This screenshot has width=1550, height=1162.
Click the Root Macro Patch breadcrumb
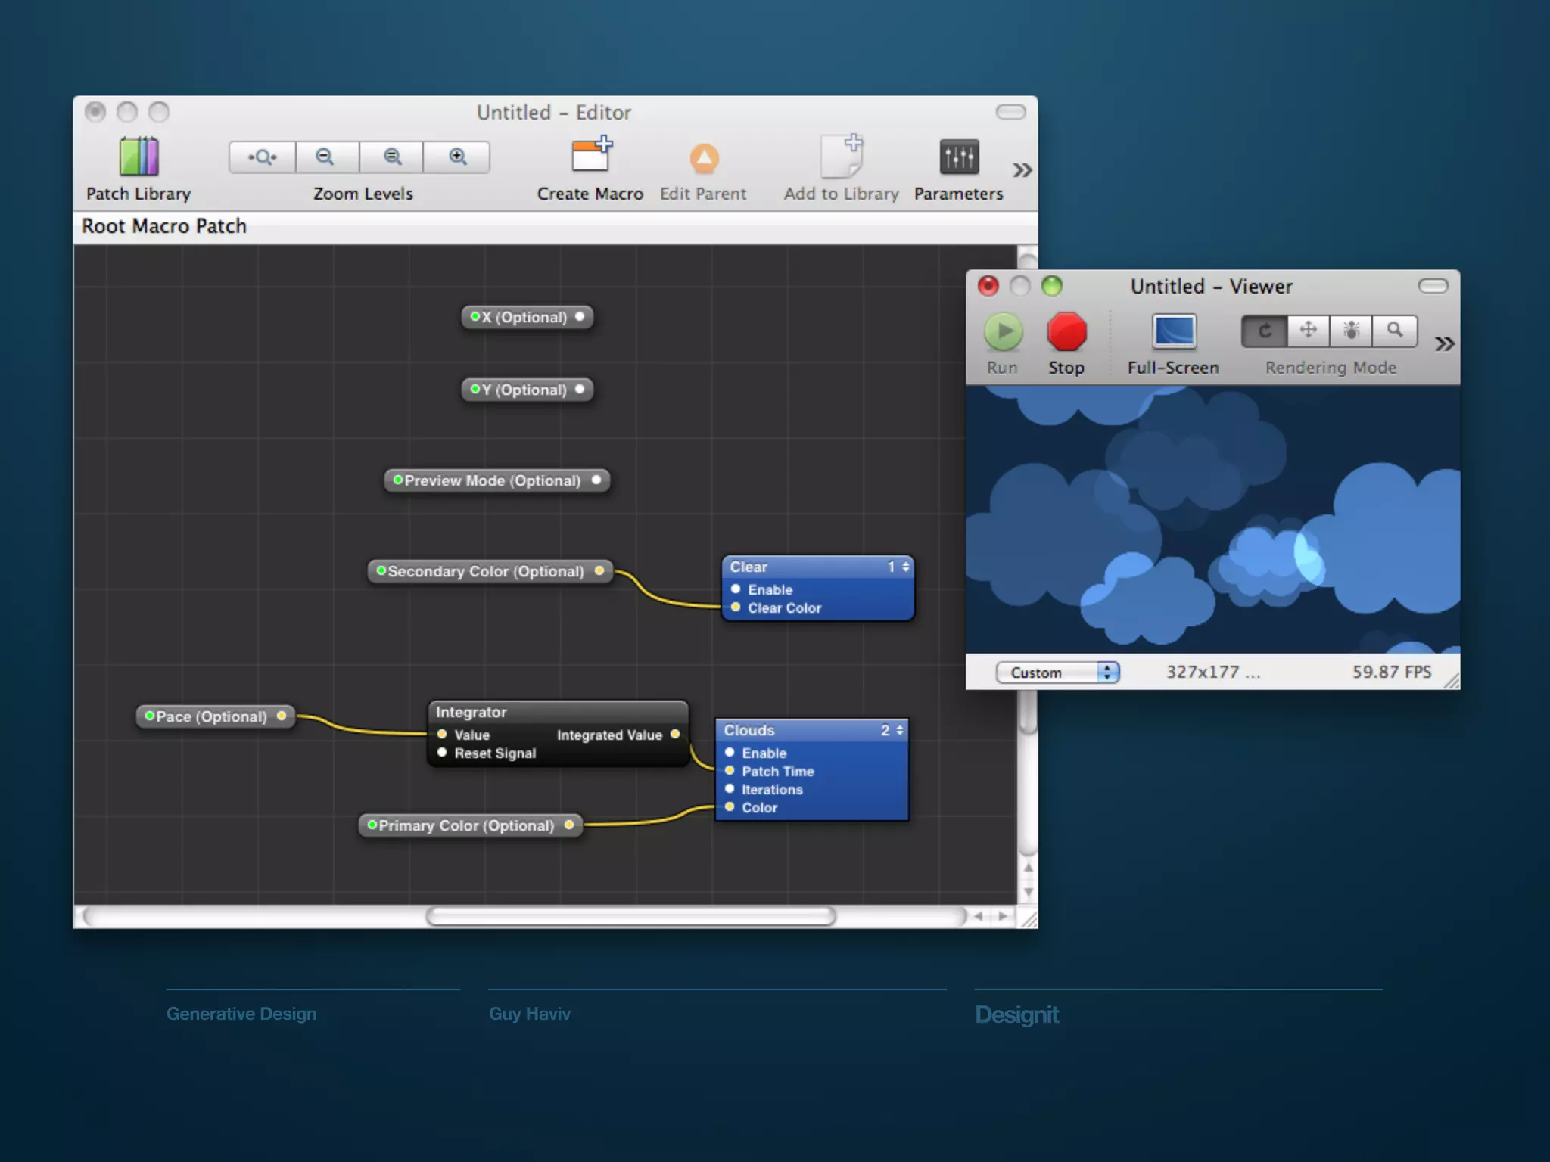click(164, 226)
